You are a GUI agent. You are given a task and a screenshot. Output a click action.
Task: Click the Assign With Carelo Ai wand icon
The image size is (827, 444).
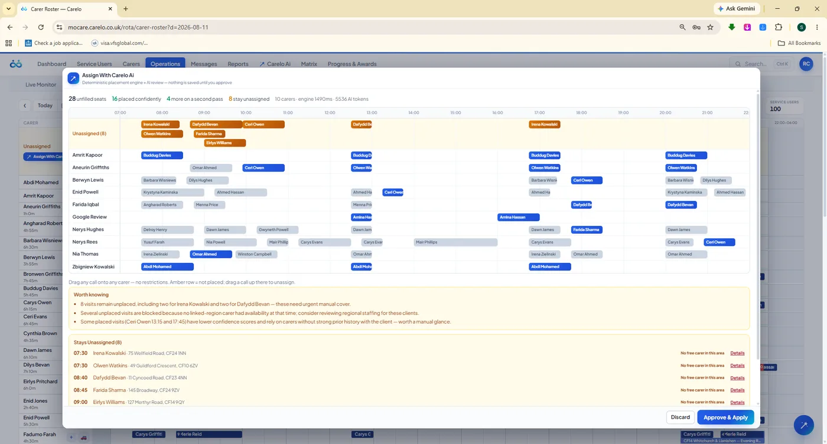pos(73,78)
